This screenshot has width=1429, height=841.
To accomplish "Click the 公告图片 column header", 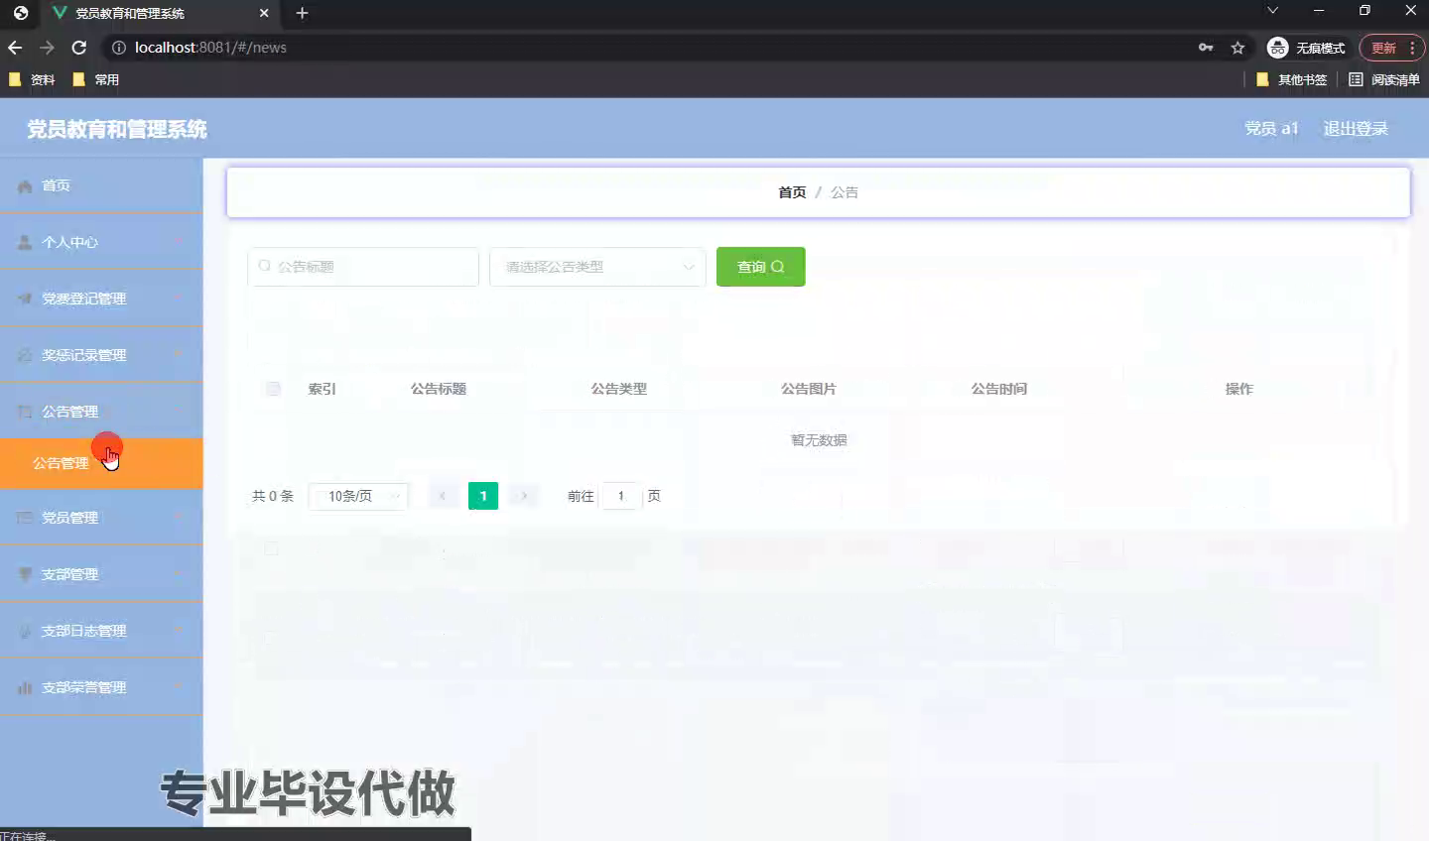I will [x=809, y=389].
